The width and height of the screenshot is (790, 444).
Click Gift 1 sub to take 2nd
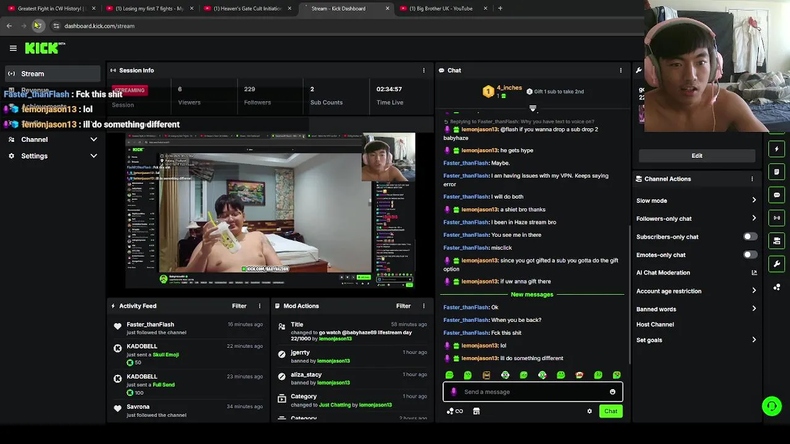point(559,92)
